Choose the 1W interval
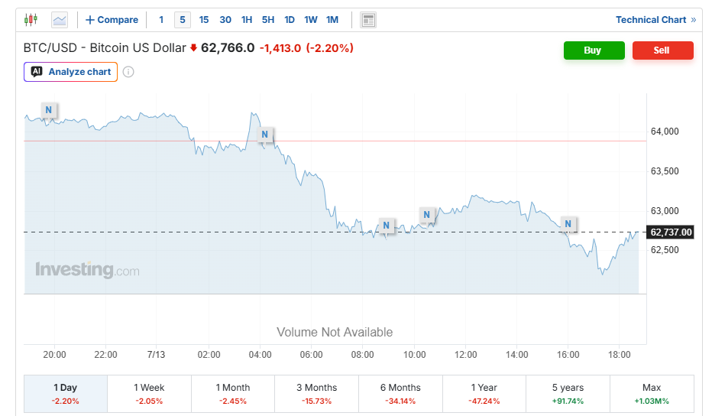Image resolution: width=712 pixels, height=416 pixels. click(311, 20)
